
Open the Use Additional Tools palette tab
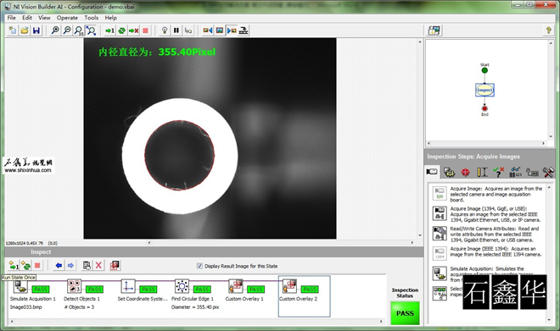(548, 172)
